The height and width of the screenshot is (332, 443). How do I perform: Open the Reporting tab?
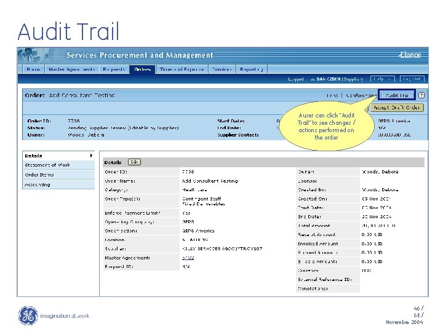click(252, 69)
